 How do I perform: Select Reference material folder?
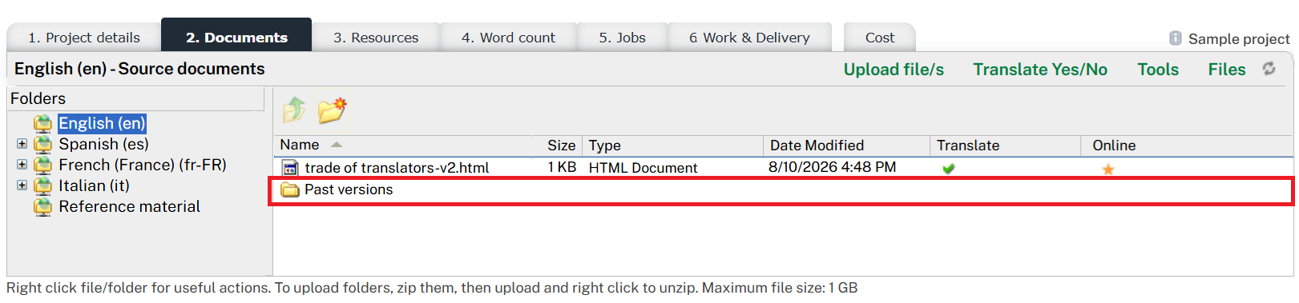click(129, 206)
